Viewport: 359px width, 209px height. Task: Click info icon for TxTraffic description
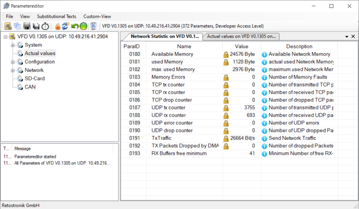(x=264, y=138)
